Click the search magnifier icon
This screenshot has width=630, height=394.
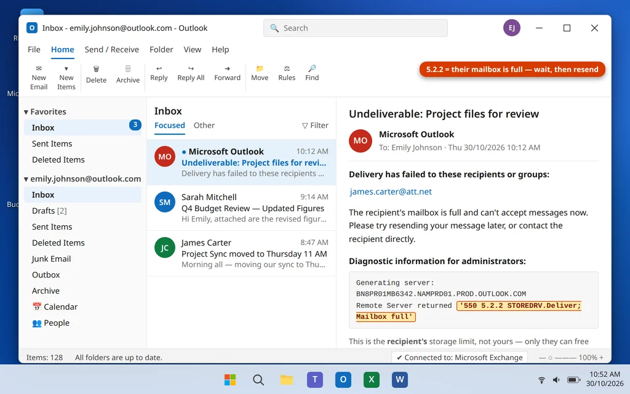pyautogui.click(x=274, y=28)
